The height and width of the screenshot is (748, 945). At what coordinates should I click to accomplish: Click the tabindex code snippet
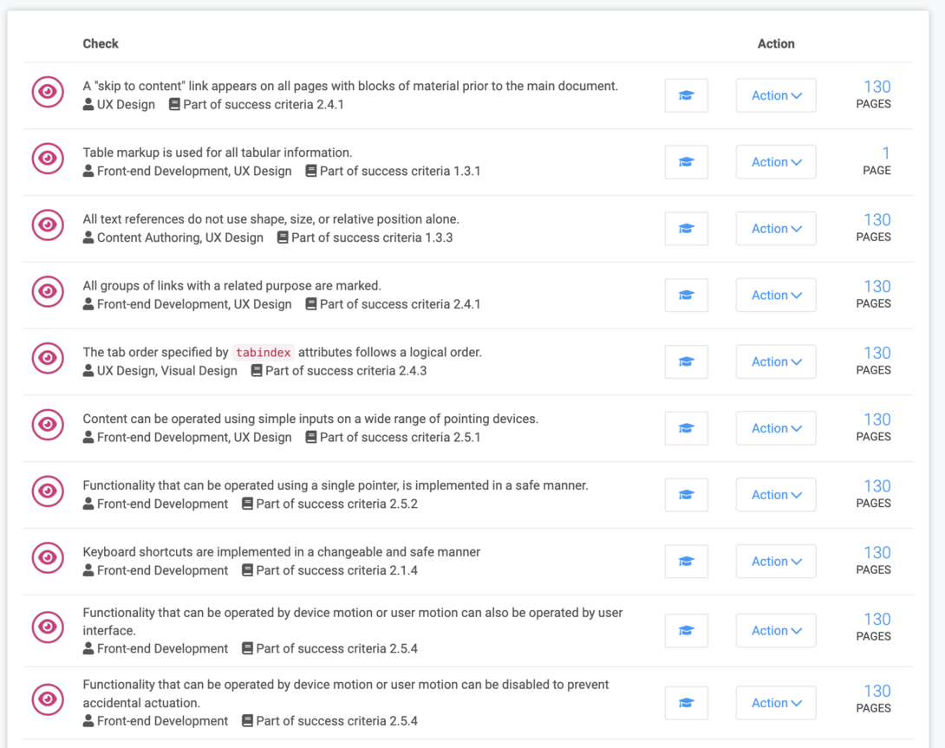coord(263,352)
